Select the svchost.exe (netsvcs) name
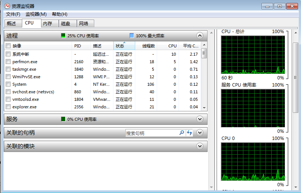Viewport: 301px width, 193px height. (x=33, y=92)
